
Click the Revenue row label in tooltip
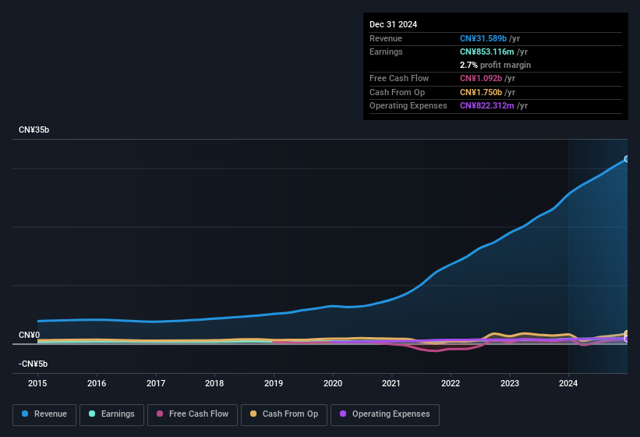coord(386,38)
